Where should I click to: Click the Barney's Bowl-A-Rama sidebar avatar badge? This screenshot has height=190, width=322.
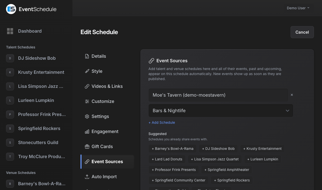coord(10,184)
